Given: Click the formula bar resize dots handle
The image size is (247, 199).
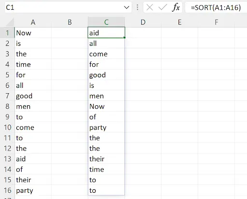Looking at the screenshot, I should point(137,7).
